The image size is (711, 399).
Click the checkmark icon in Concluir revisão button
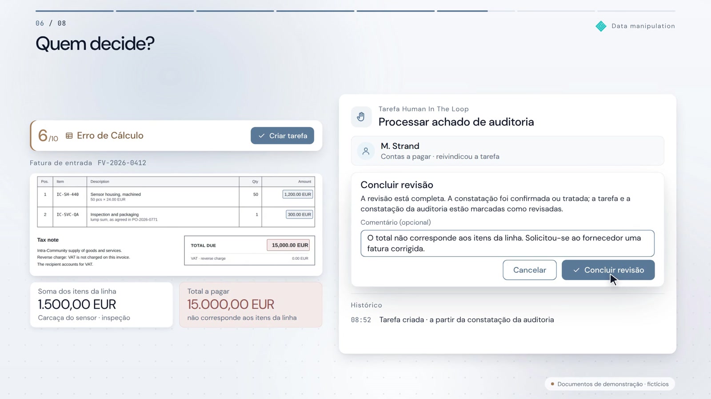576,270
